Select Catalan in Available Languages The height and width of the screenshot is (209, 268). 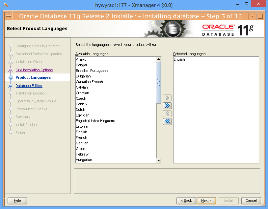[116, 87]
